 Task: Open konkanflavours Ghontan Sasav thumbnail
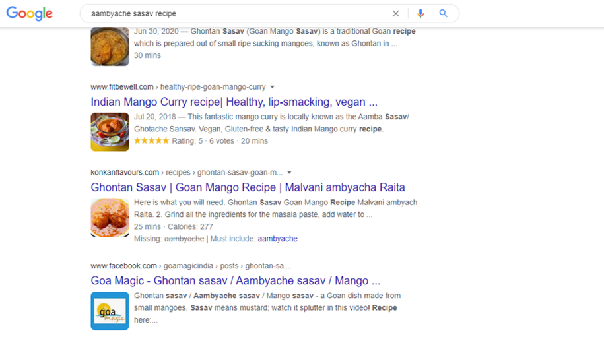[x=110, y=218]
